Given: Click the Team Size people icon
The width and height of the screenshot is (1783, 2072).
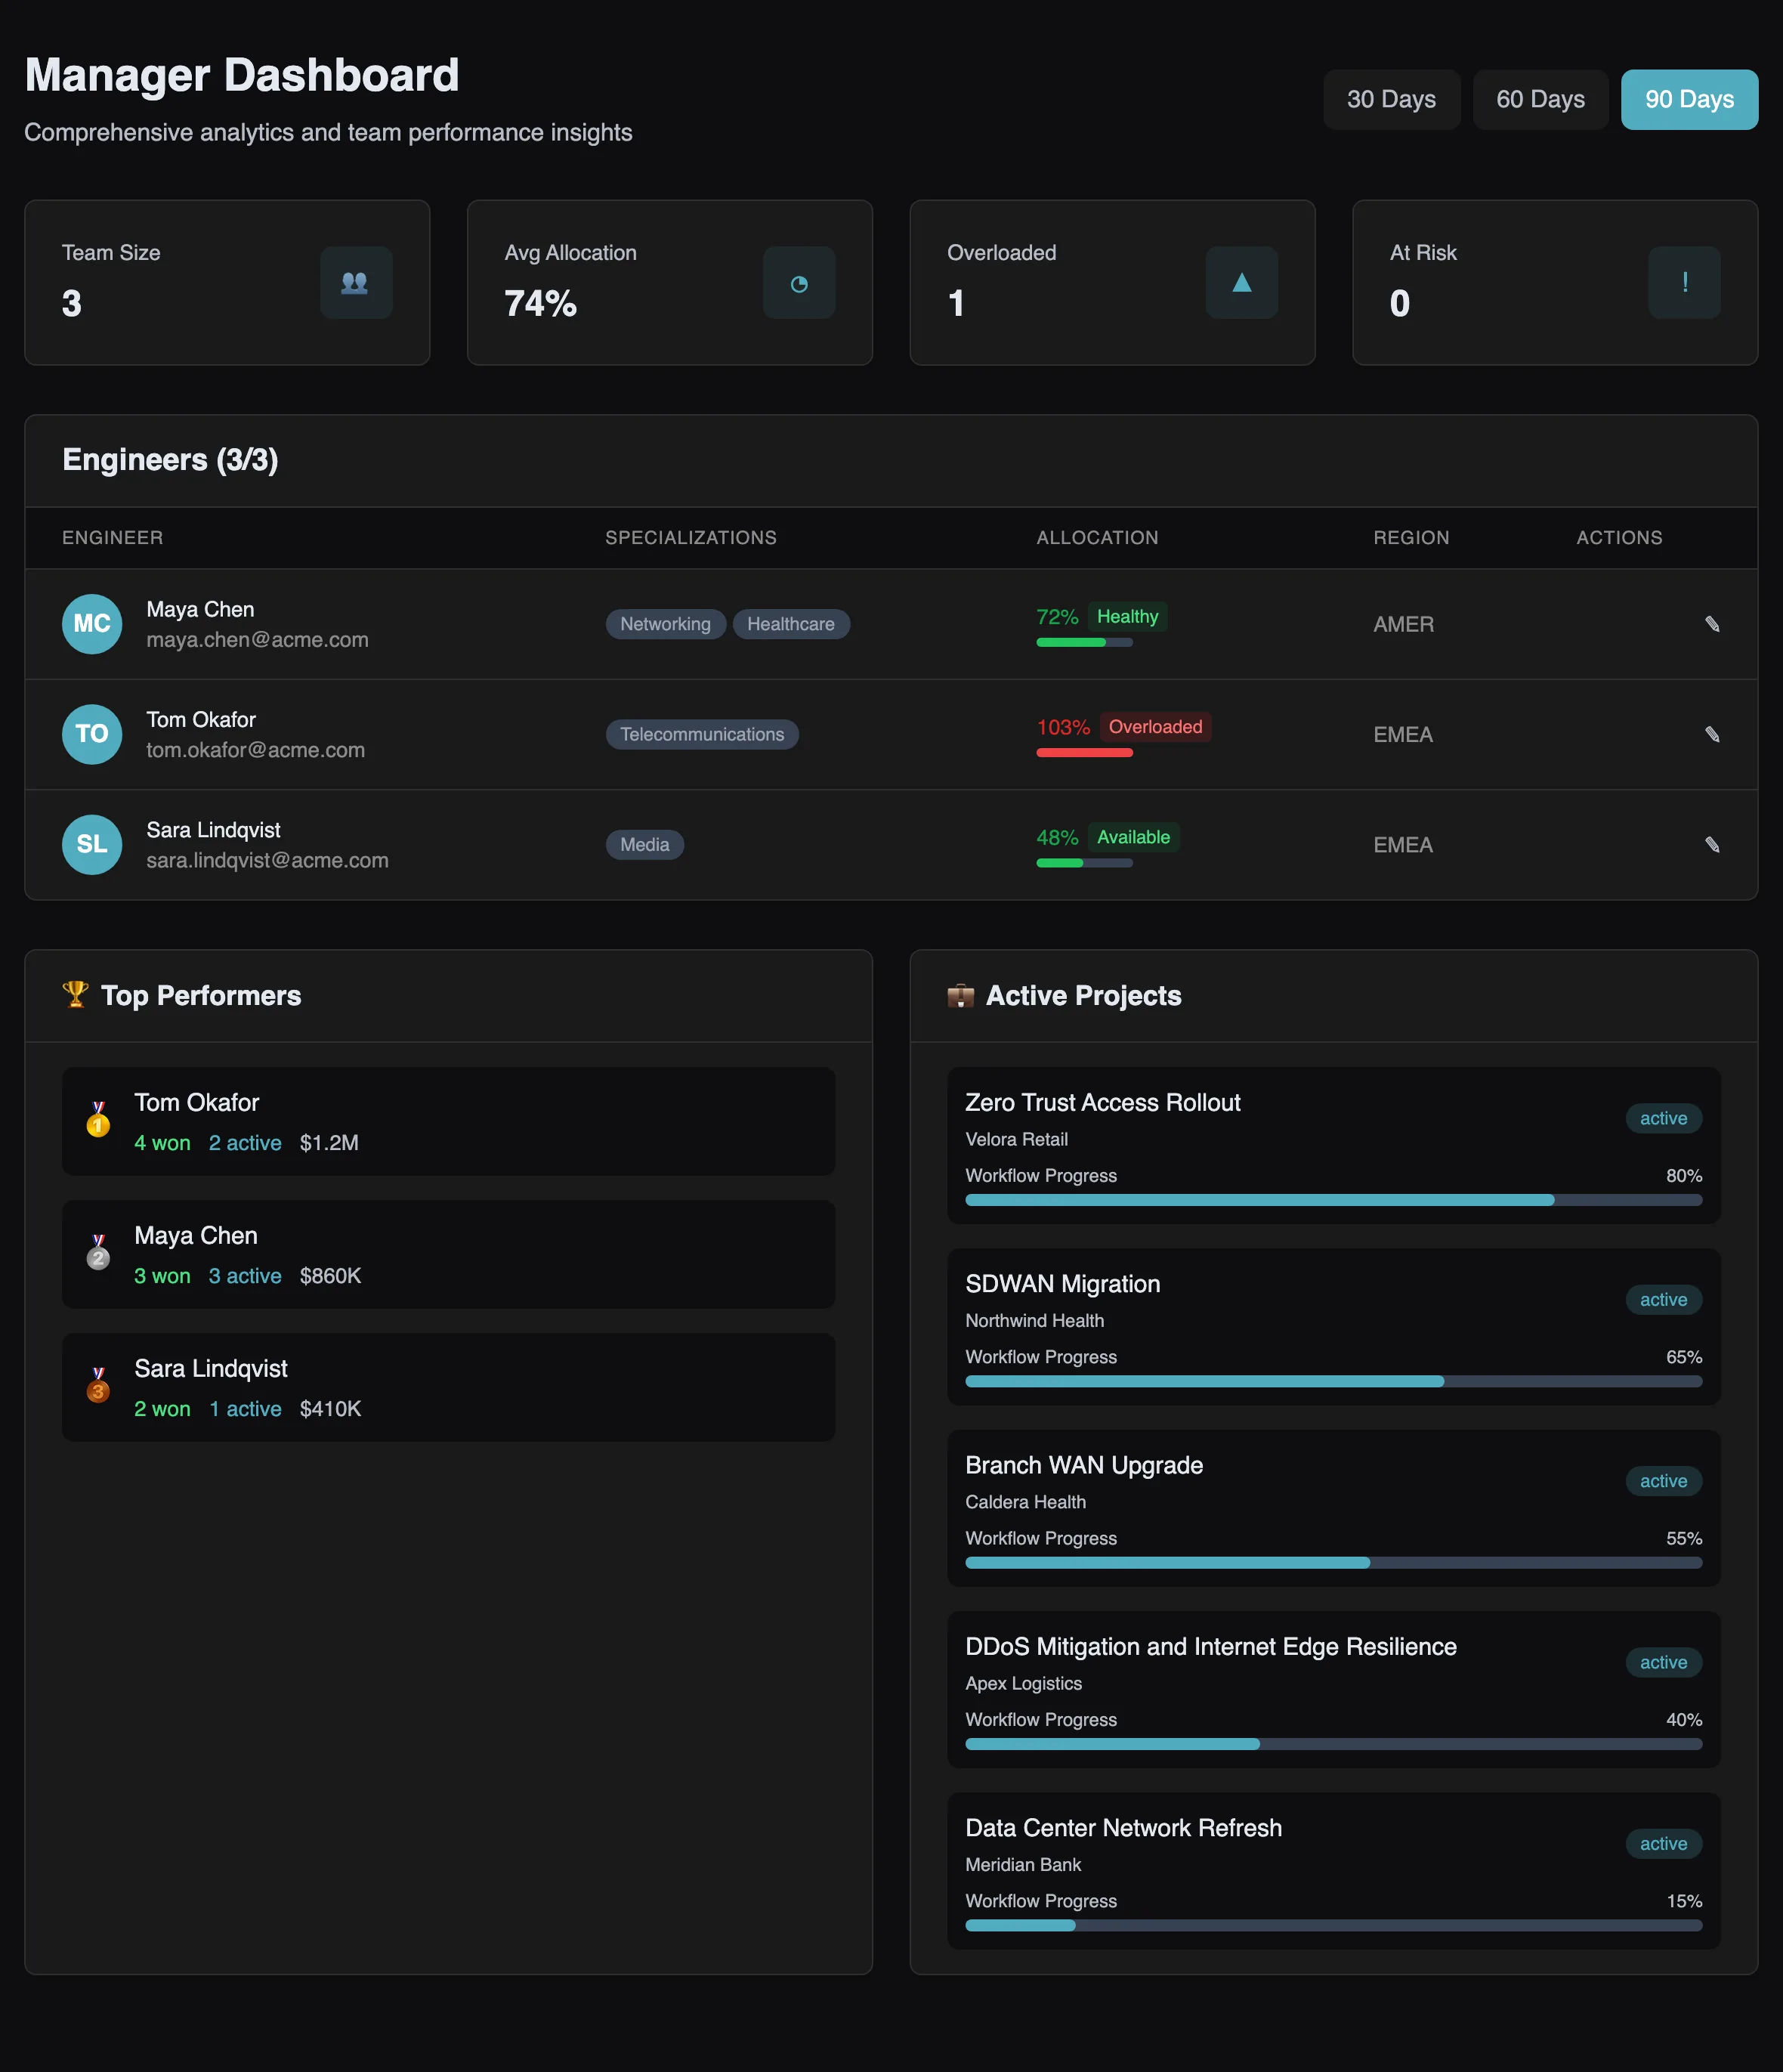Looking at the screenshot, I should [356, 283].
